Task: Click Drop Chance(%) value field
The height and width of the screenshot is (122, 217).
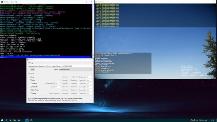Action: click(89, 80)
